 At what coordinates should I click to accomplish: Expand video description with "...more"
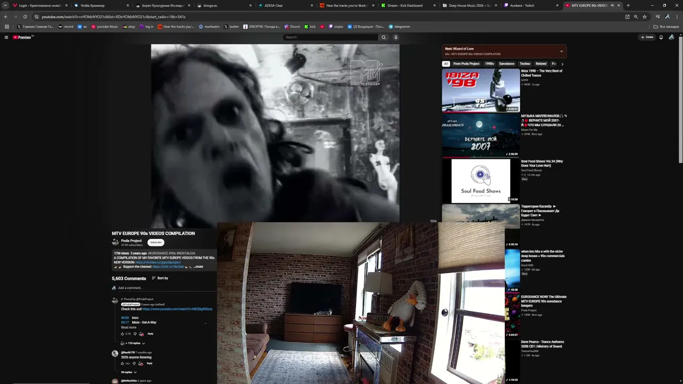pos(198,267)
